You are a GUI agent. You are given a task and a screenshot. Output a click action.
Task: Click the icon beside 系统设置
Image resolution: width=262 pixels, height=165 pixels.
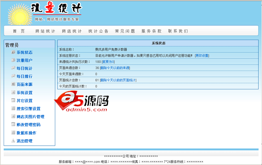tap(13, 92)
